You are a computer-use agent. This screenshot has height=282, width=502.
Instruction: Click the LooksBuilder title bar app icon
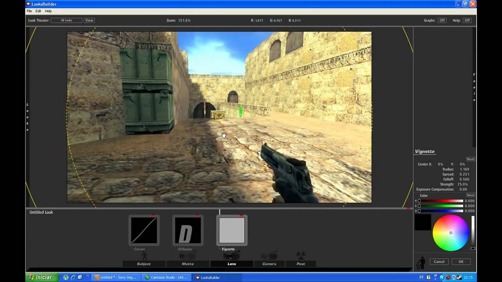coord(28,4)
